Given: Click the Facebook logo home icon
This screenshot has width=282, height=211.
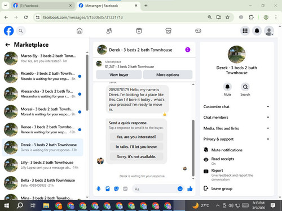Looking at the screenshot, I should [x=8, y=31].
